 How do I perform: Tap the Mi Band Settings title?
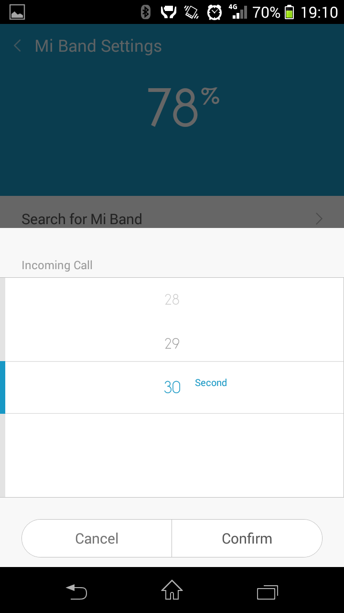[98, 46]
